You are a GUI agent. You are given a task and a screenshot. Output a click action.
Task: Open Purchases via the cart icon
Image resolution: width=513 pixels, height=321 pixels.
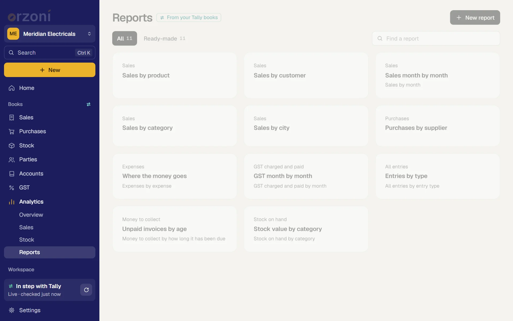tap(11, 131)
